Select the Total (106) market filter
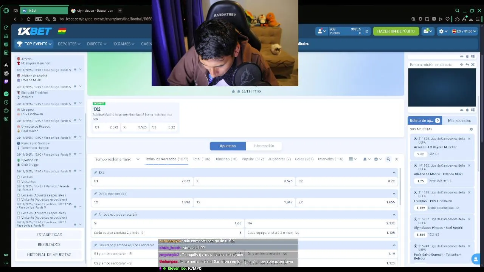Screen dimensions: 484x272 coord(201,159)
